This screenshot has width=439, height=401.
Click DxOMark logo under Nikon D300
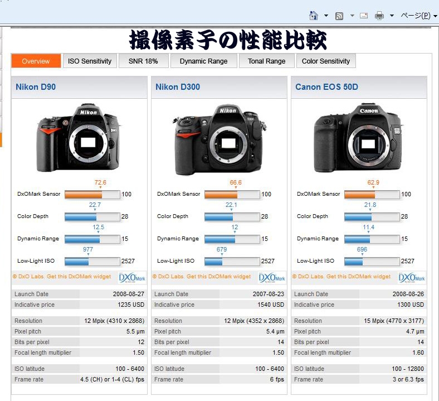pyautogui.click(x=272, y=278)
